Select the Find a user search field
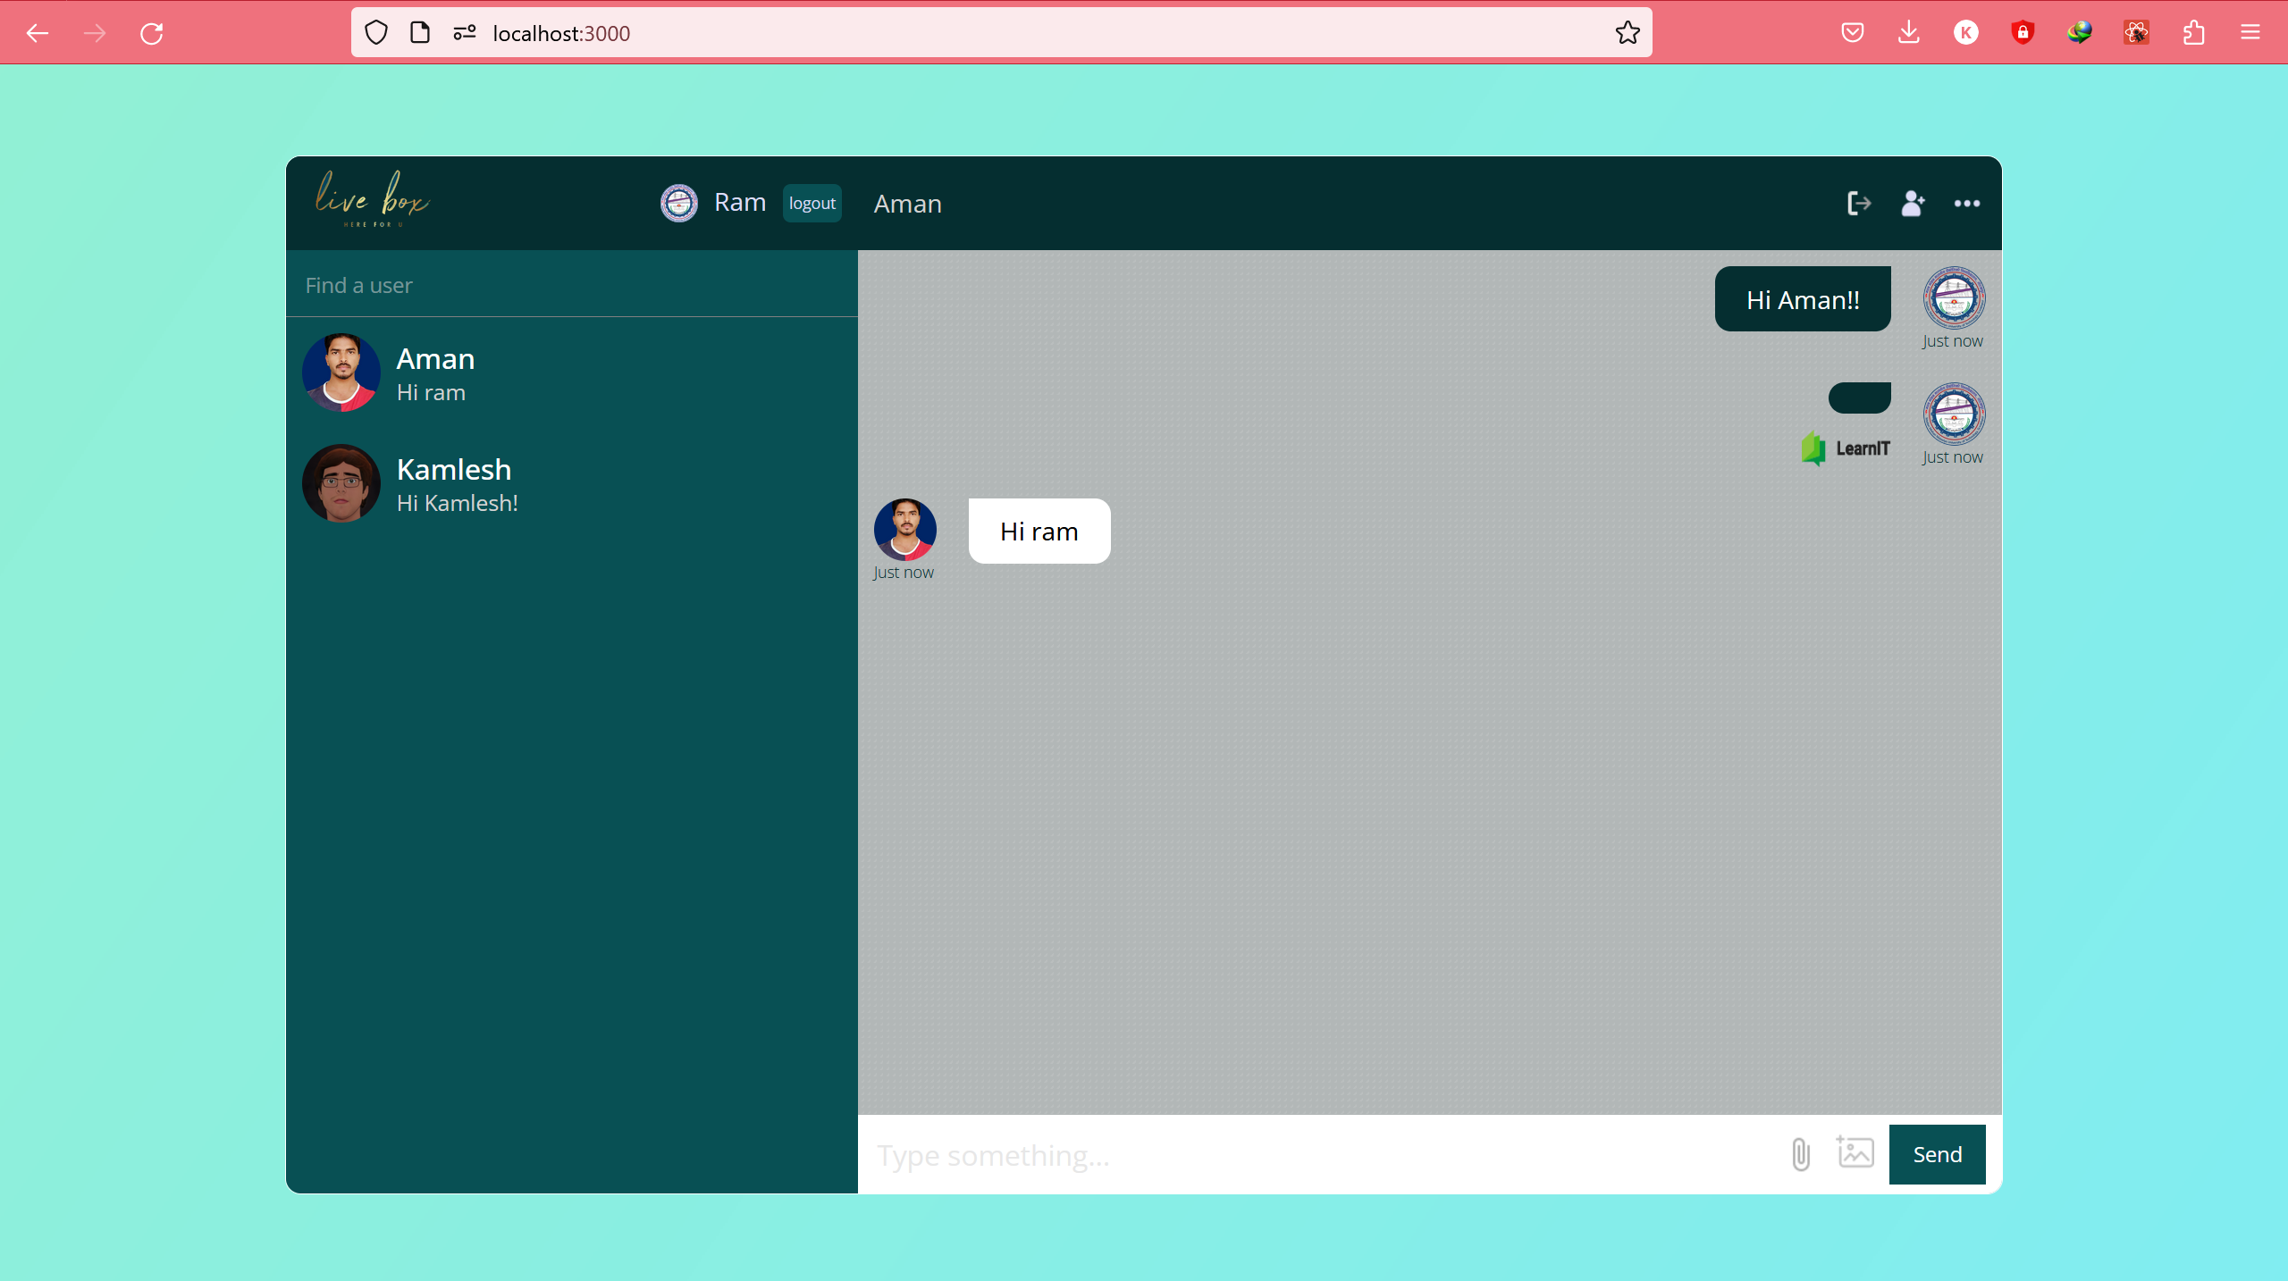 tap(572, 284)
